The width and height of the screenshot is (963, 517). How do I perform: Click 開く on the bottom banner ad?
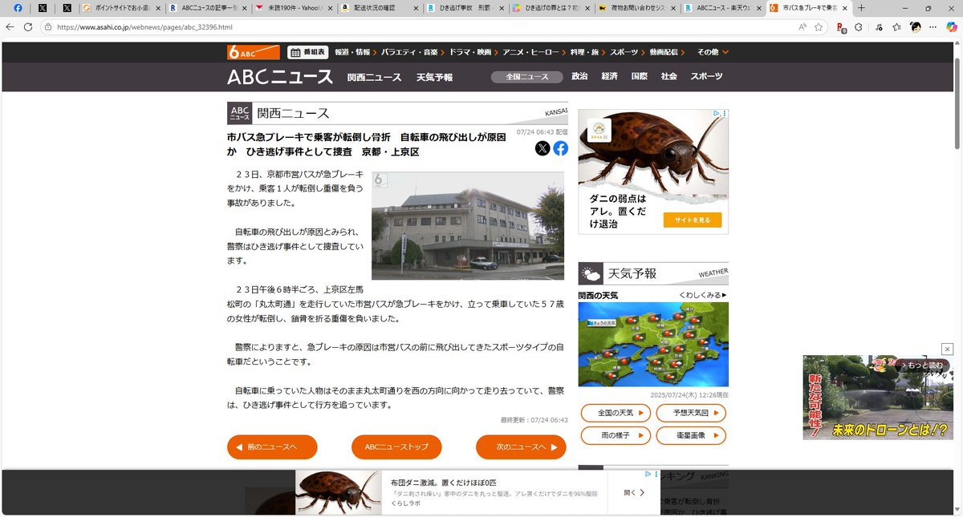pos(635,493)
